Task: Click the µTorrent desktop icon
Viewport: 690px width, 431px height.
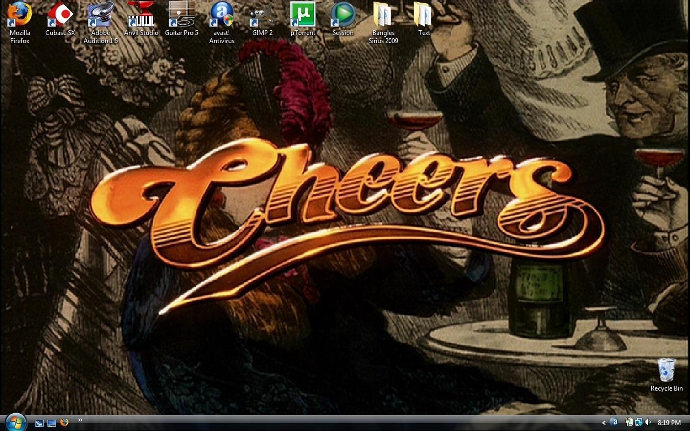Action: coord(302,15)
